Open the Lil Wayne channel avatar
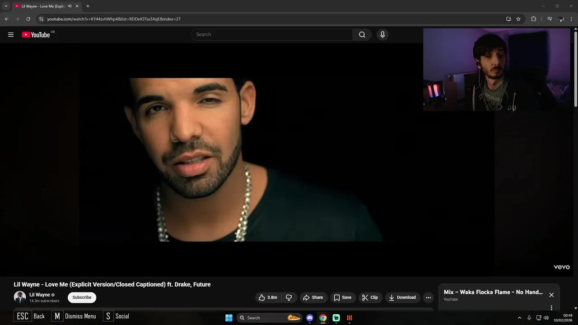Screen dimensions: 578x325 tap(20, 297)
